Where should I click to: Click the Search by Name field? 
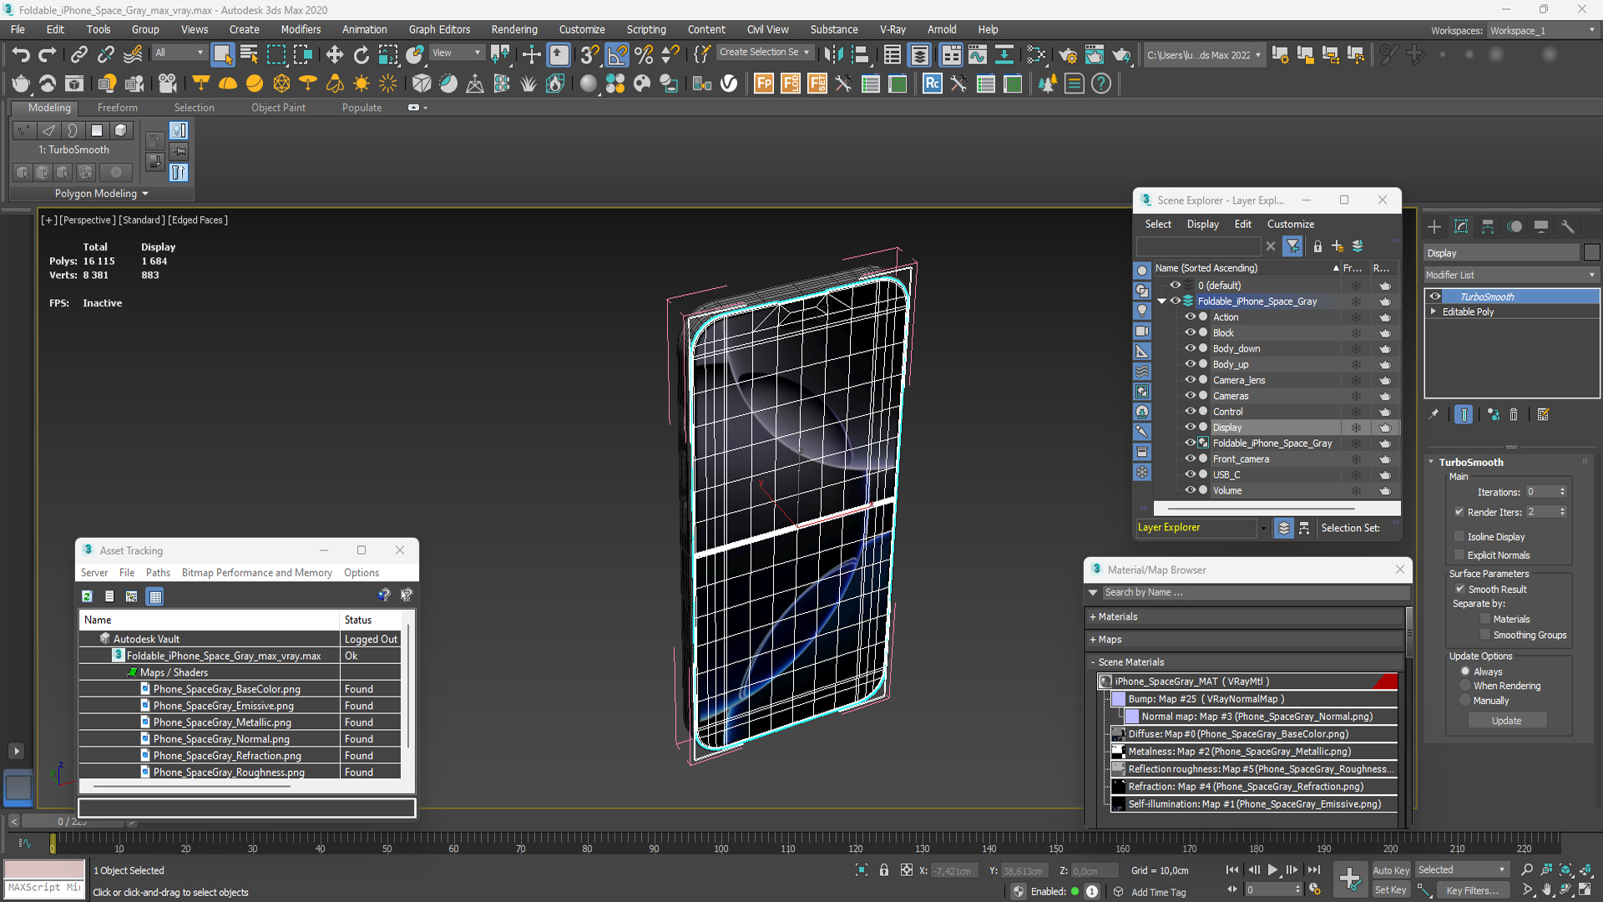coord(1256,592)
